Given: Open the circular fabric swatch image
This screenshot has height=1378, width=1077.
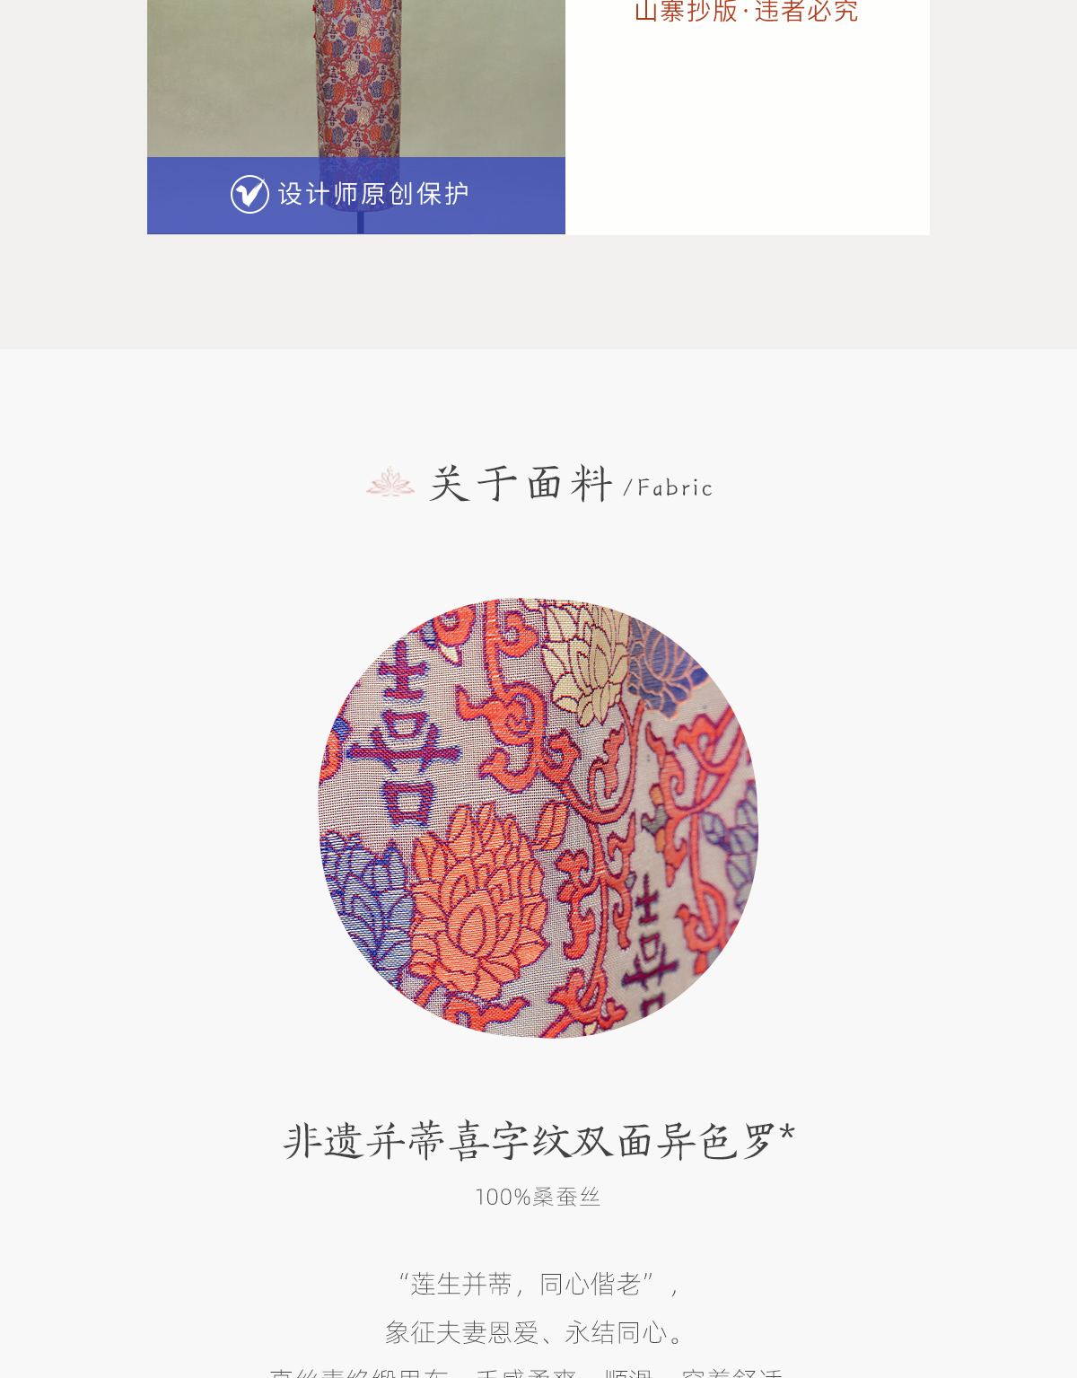Looking at the screenshot, I should (x=538, y=818).
